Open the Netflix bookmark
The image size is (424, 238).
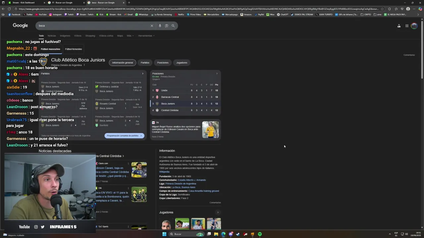(x=179, y=15)
